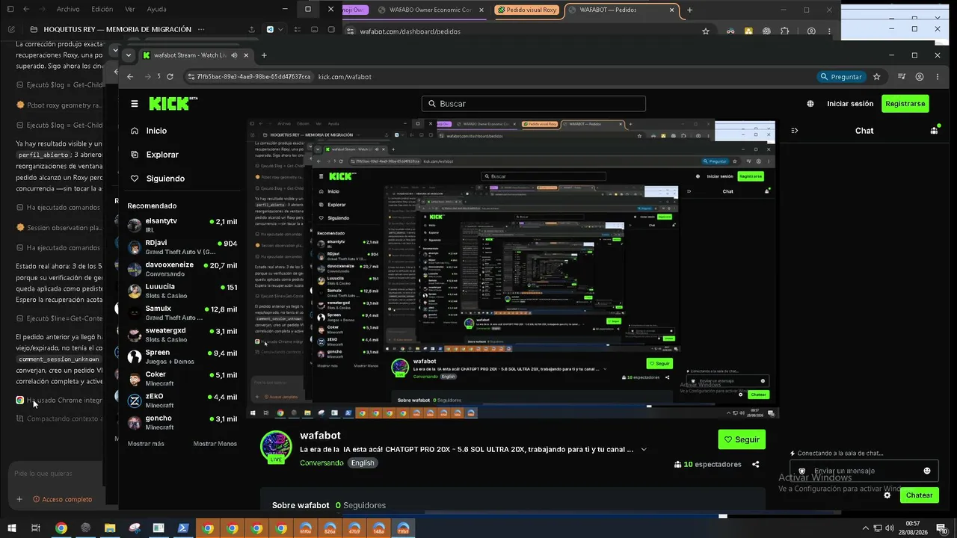Open recommended channel davooxeneize
957x538 pixels.
click(182, 269)
